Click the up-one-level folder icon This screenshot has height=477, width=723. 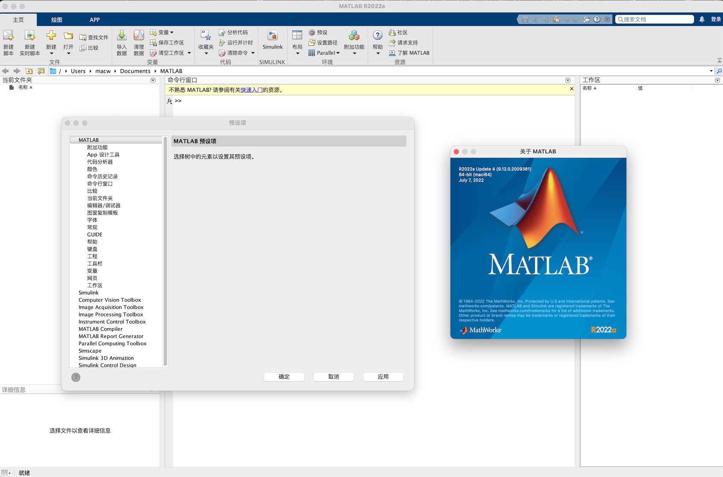(29, 71)
